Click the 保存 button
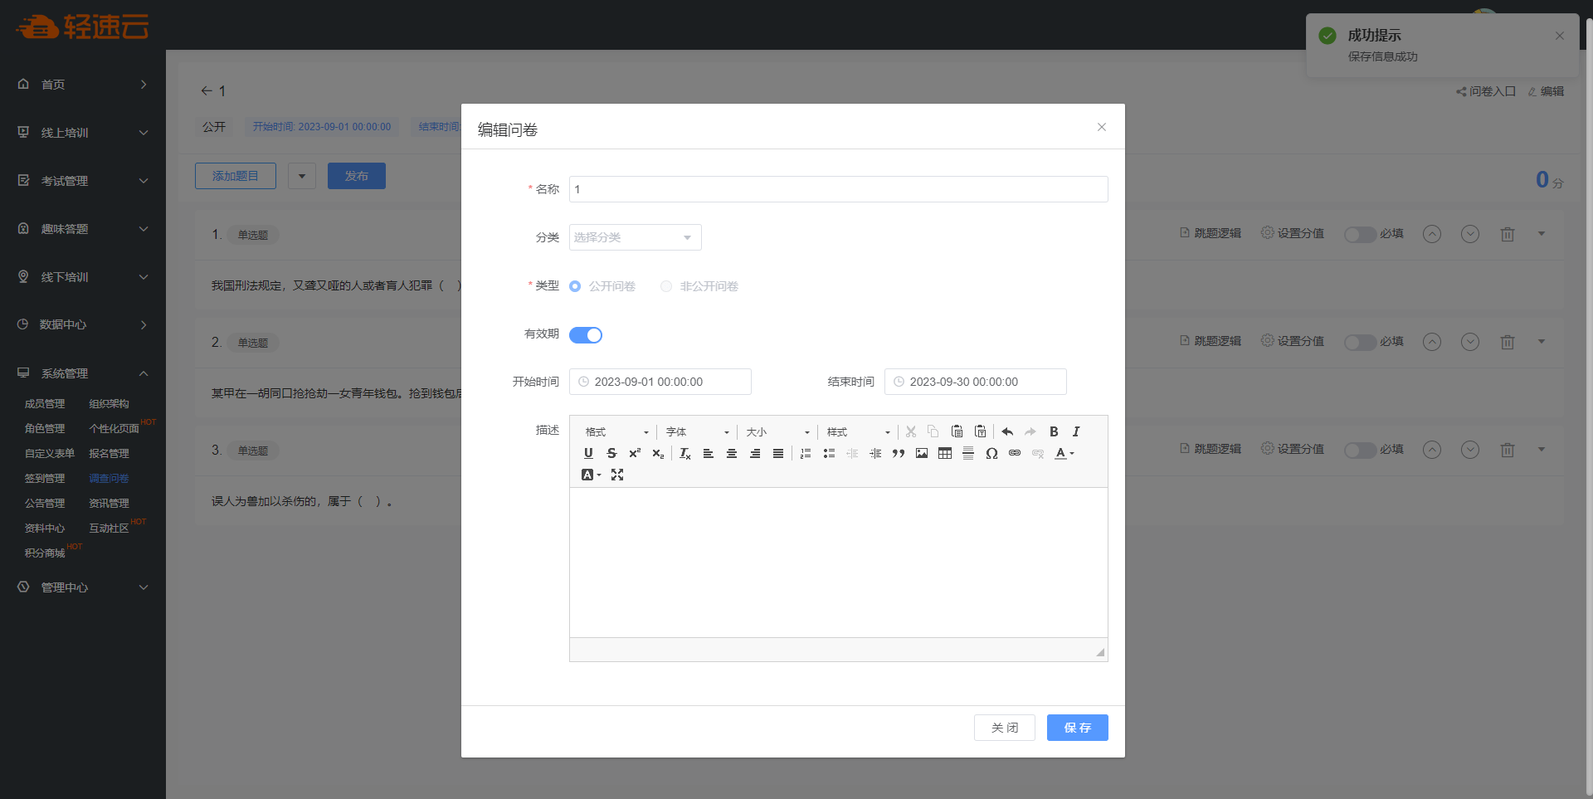The height and width of the screenshot is (799, 1593). pos(1077,728)
